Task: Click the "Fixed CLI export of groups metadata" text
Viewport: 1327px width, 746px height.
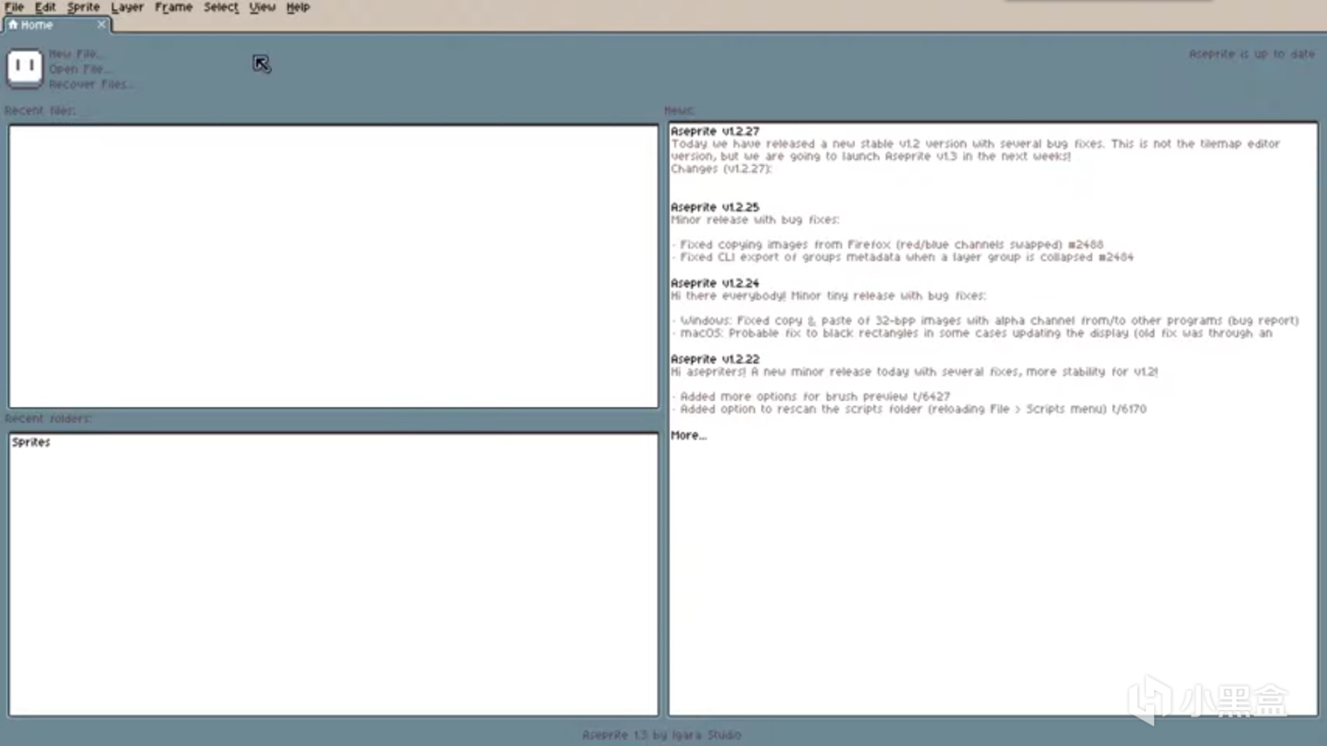Action: [x=790, y=257]
